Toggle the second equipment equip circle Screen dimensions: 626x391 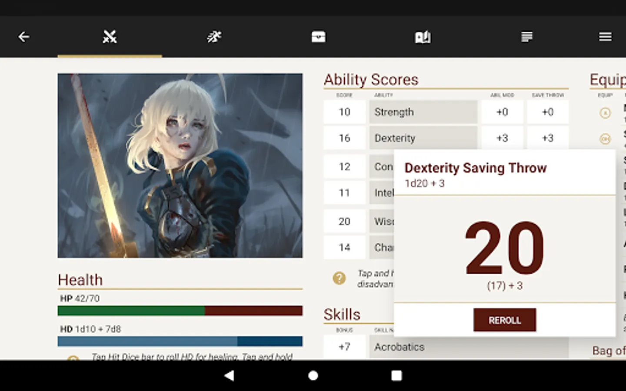point(605,139)
